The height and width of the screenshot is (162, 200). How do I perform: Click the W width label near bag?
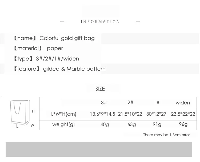(32, 125)
